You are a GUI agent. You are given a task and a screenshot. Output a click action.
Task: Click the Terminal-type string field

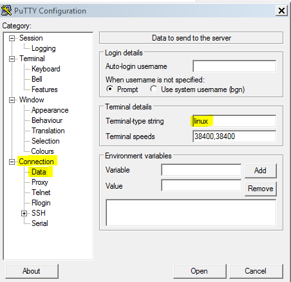[234, 121]
